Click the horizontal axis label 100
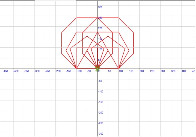The height and width of the screenshot is (137, 196). point(120,71)
